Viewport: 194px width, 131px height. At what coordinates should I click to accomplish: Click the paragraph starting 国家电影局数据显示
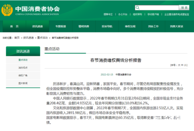[113, 120]
